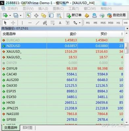The image size is (129, 131).
Task: Click the 新订单 new order button
Action: (x=74, y=15)
